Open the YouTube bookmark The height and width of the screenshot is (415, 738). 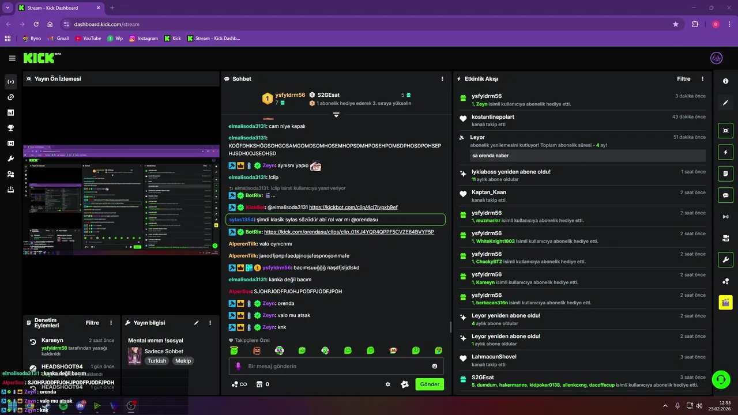point(88,39)
